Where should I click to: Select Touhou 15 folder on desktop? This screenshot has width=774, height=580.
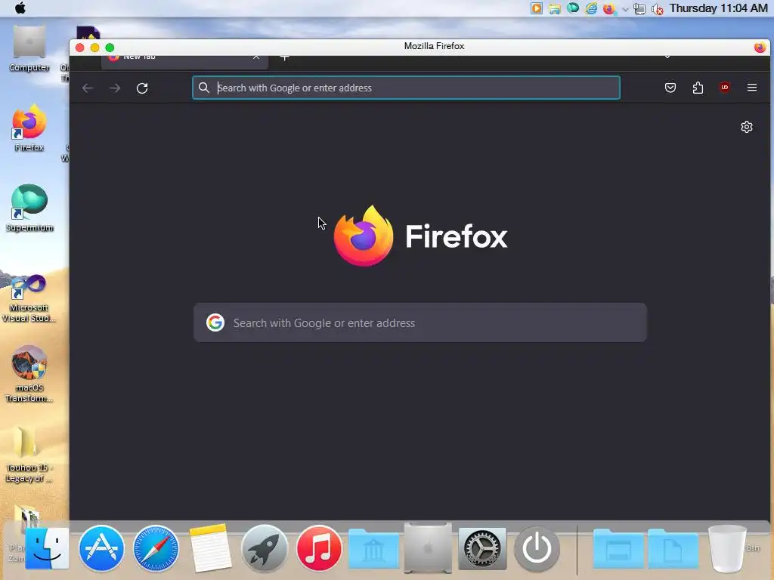click(29, 455)
